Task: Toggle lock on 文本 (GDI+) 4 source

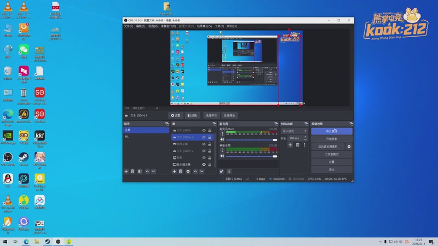Action: point(210,137)
